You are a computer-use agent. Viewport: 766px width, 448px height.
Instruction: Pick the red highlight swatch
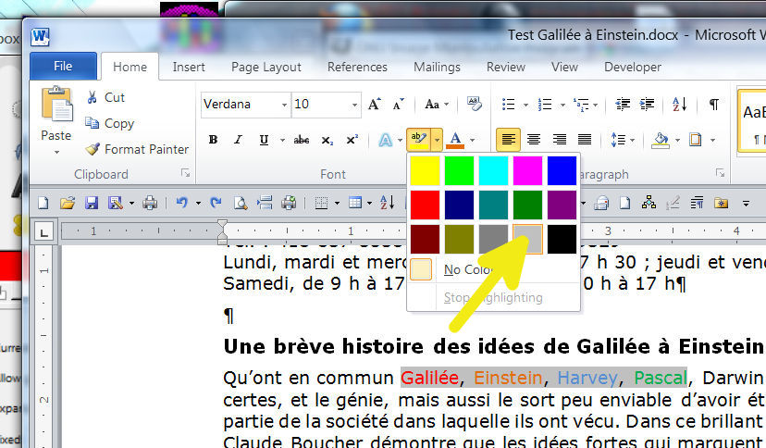(x=425, y=205)
